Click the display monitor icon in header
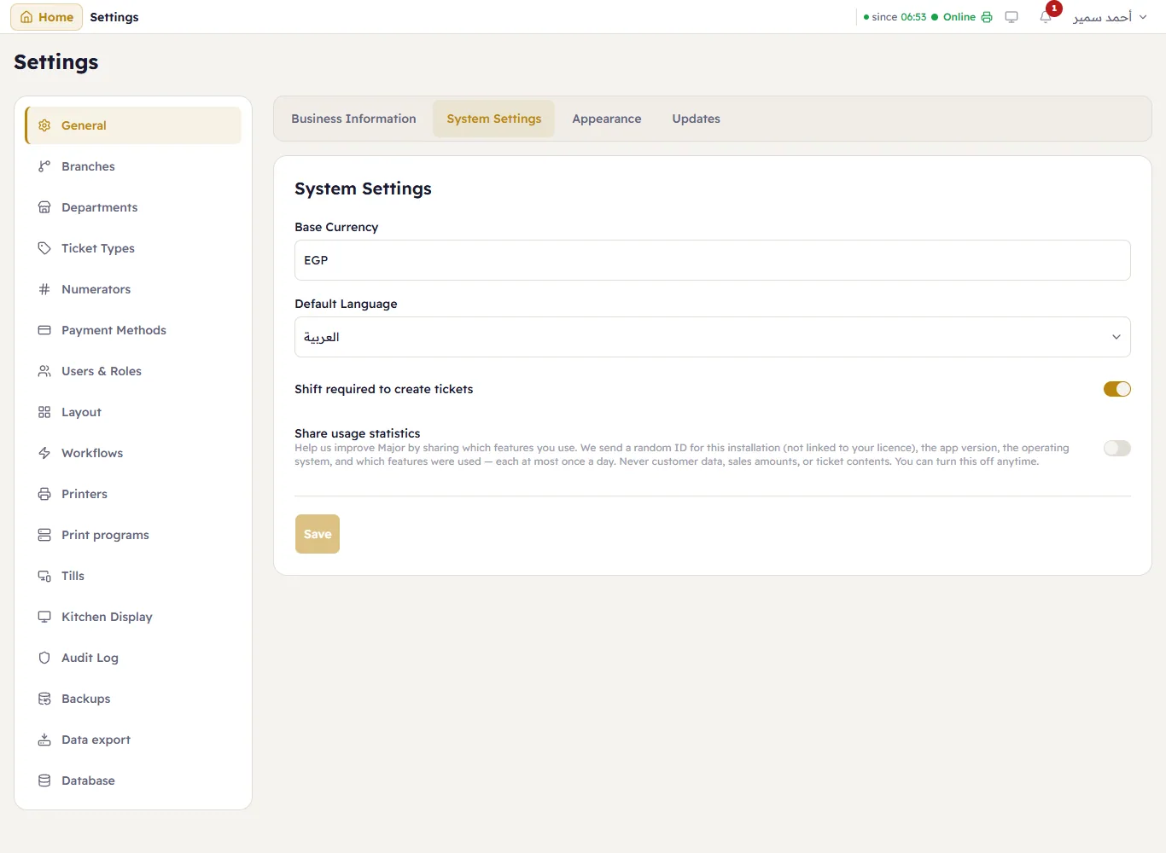 [1012, 17]
